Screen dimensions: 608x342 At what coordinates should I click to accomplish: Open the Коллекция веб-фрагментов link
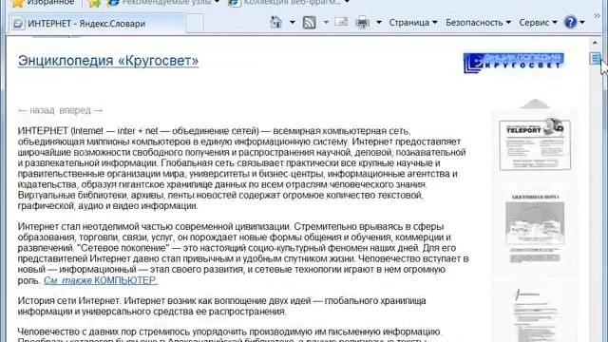pos(289,3)
